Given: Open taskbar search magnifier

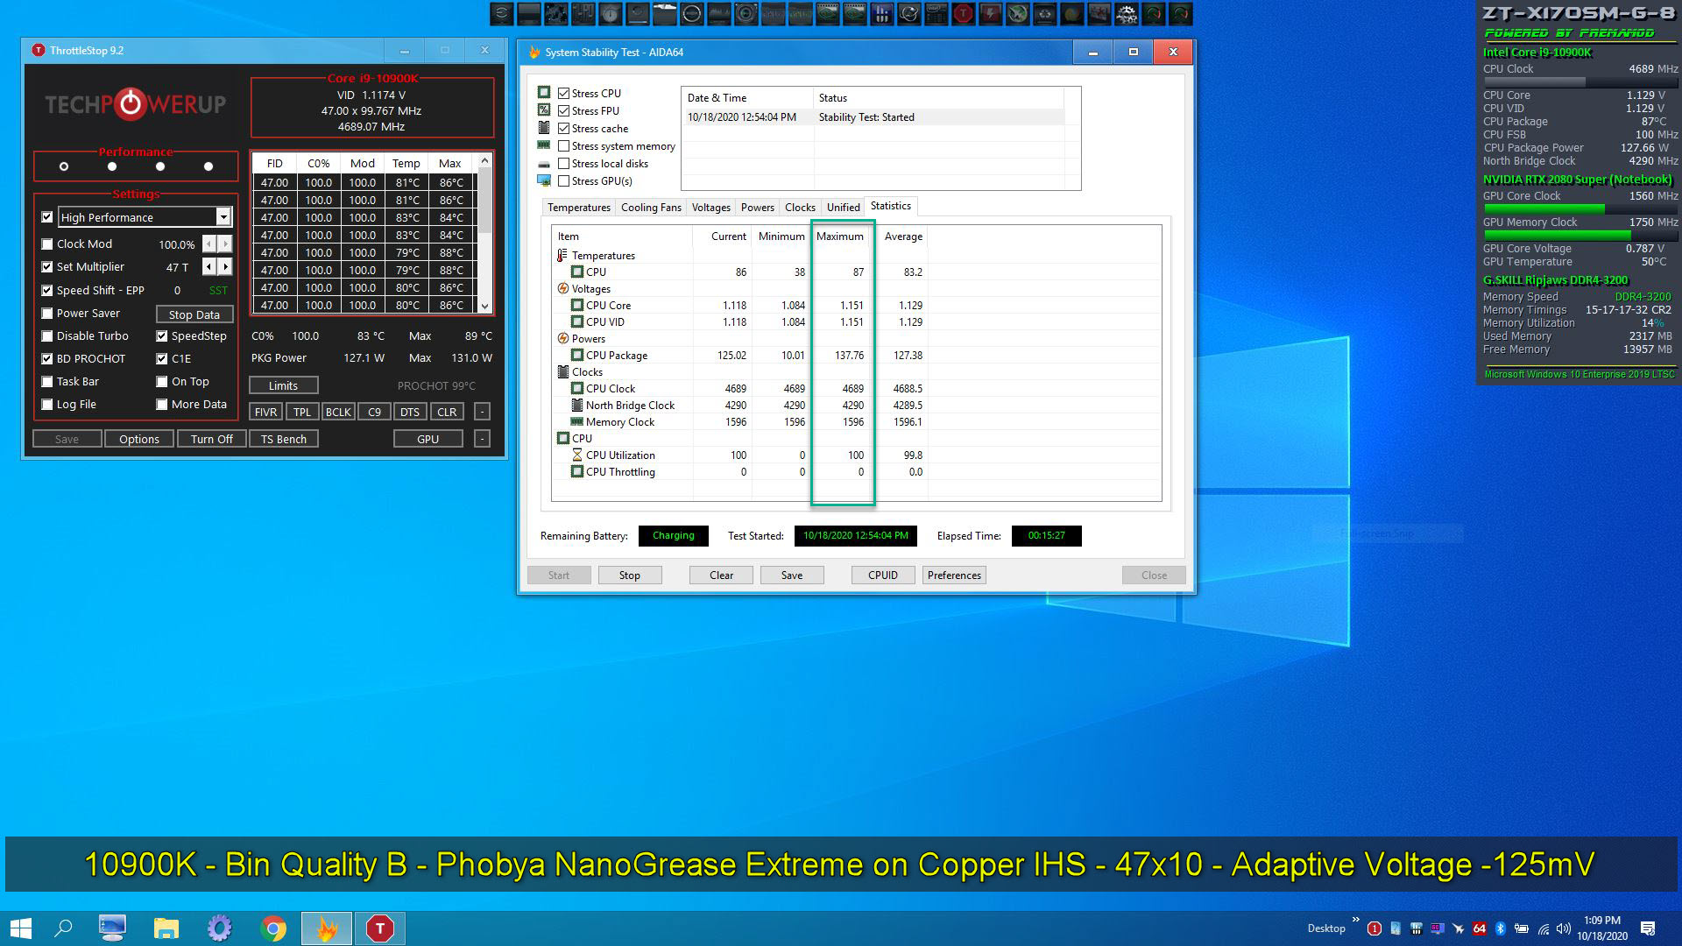Looking at the screenshot, I should coord(63,928).
